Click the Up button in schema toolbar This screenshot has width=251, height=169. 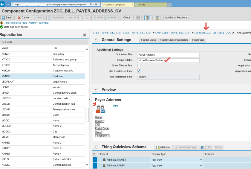pos(209,147)
